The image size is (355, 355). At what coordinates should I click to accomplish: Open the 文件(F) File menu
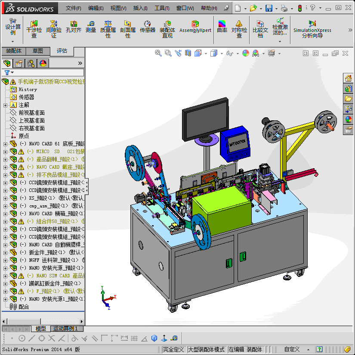[x=73, y=8]
